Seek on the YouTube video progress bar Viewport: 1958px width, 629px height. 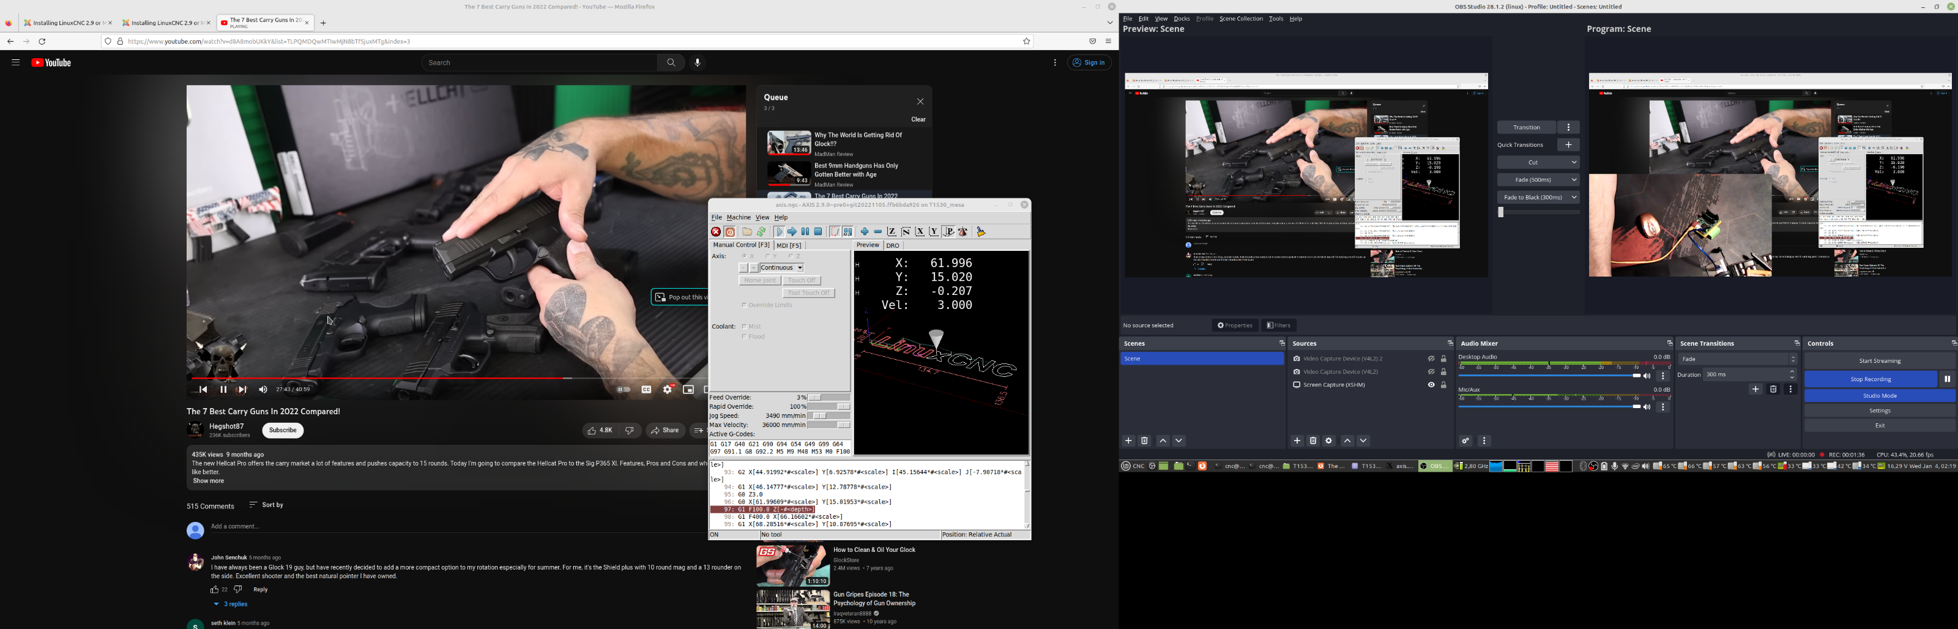click(449, 378)
